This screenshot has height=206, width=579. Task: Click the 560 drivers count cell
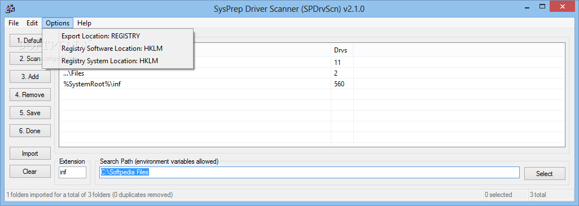tap(342, 84)
